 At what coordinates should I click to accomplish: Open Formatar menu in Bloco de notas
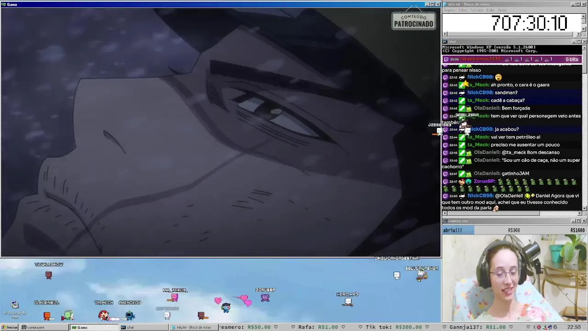pyautogui.click(x=476, y=10)
